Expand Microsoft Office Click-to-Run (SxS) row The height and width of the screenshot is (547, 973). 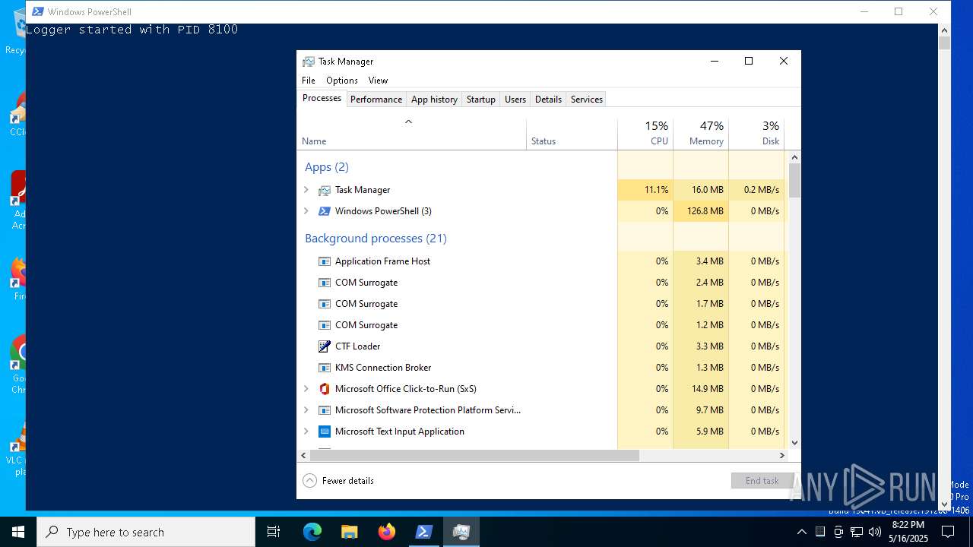pyautogui.click(x=306, y=389)
